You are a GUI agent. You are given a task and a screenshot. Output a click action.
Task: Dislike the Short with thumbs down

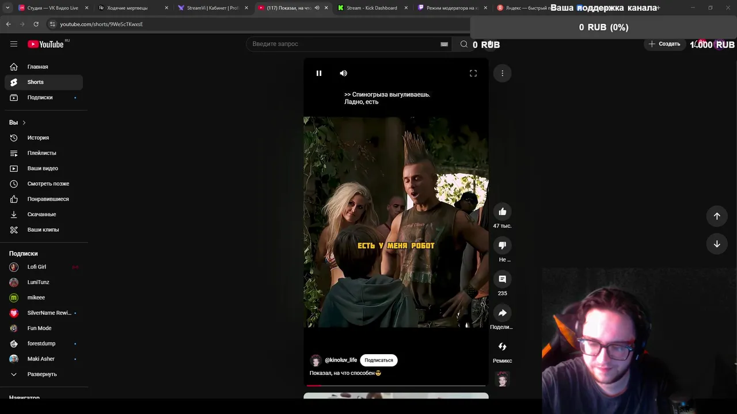coord(502,246)
